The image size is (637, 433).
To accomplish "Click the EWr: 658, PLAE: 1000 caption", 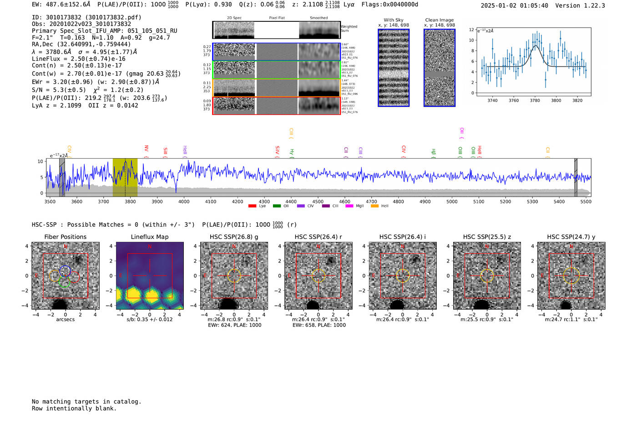I will pos(319,325).
